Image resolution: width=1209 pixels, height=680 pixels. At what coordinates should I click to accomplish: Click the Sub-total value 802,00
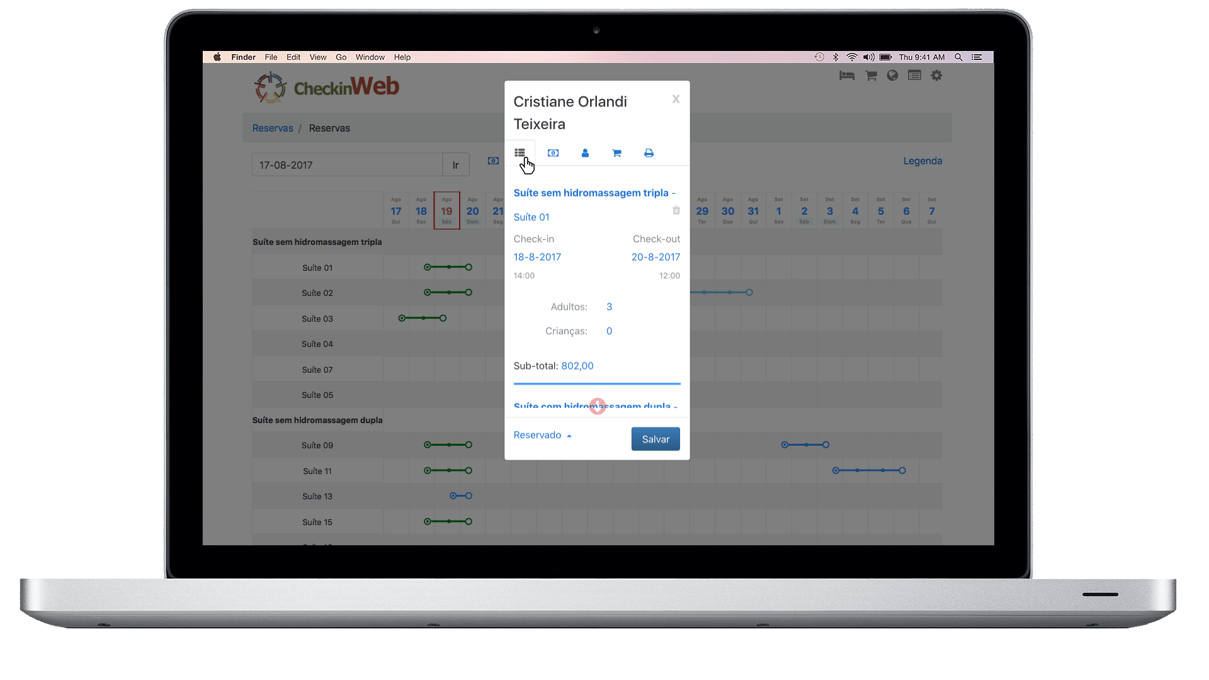[x=577, y=366]
